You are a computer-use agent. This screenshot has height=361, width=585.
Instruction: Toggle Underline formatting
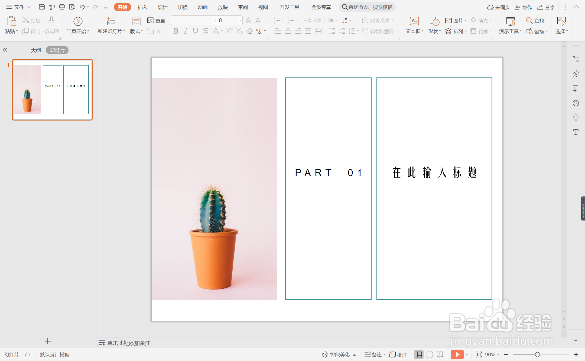[x=196, y=31]
